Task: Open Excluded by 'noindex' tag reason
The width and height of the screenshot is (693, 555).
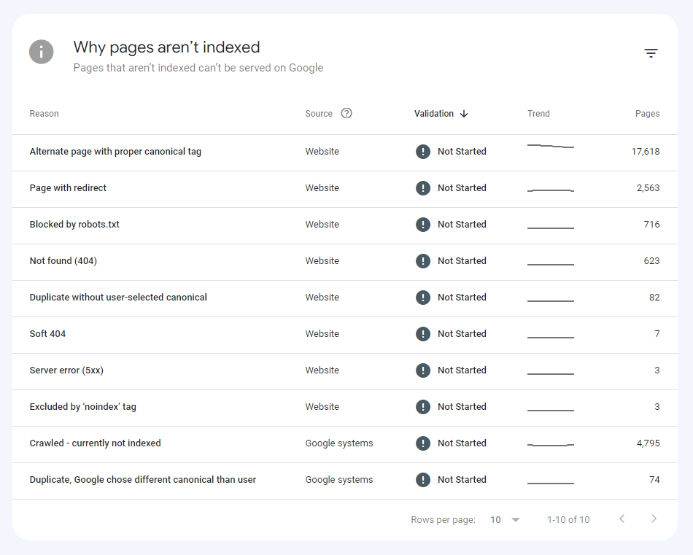Action: pos(82,406)
